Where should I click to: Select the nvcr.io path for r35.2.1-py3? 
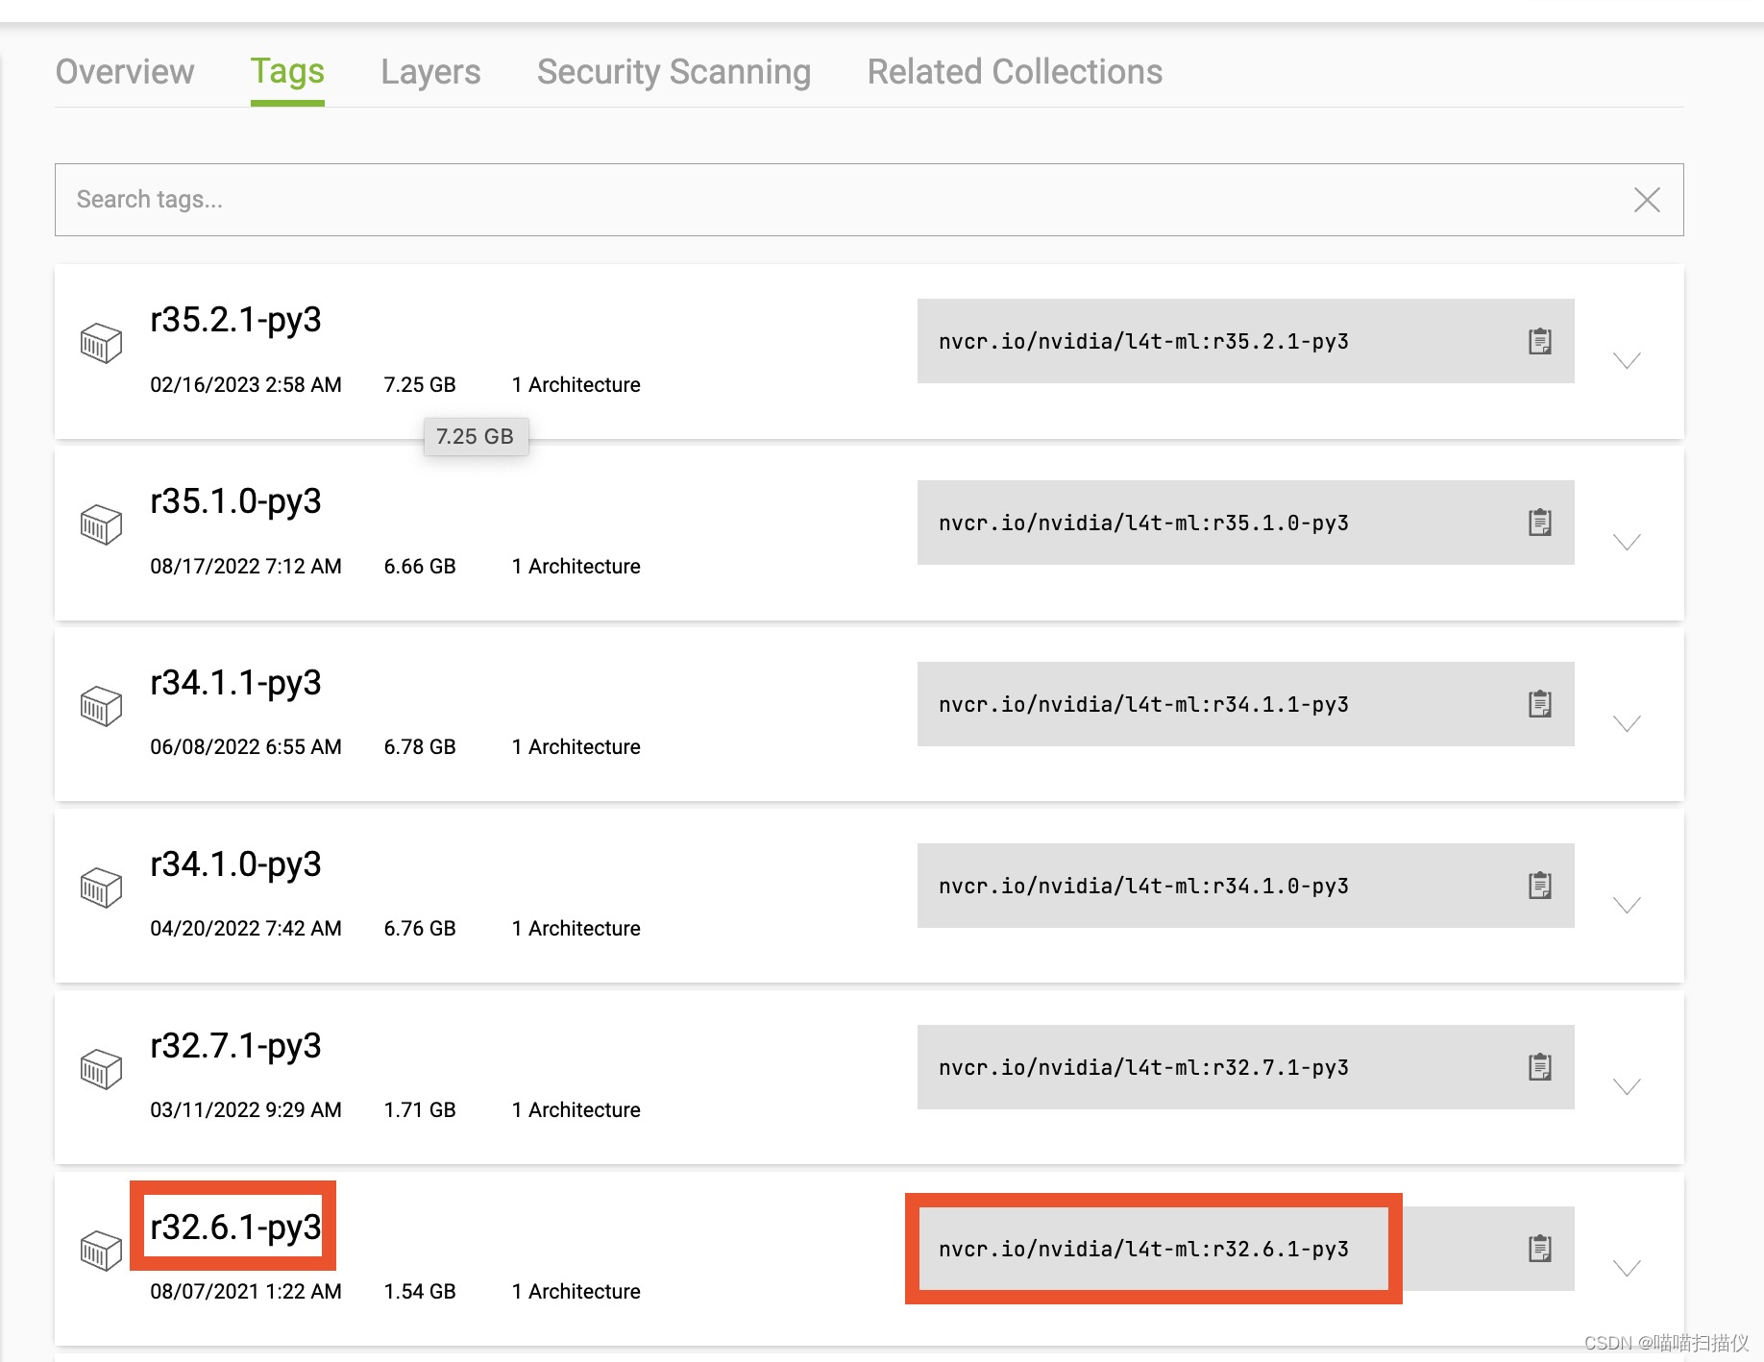(1143, 341)
